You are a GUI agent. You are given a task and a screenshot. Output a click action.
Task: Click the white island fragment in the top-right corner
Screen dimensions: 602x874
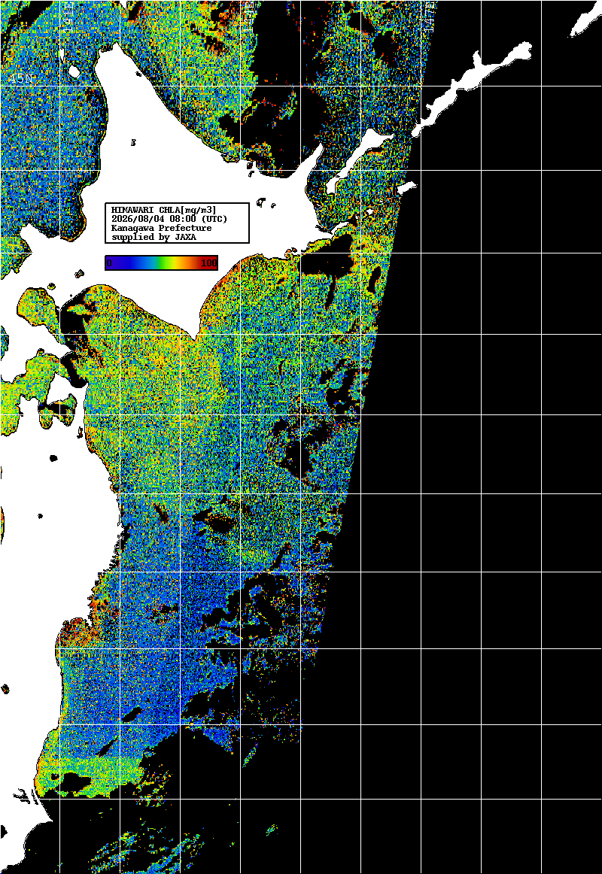584,23
